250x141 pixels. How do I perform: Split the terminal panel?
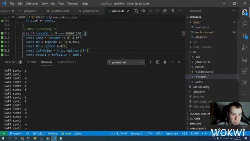point(158,62)
